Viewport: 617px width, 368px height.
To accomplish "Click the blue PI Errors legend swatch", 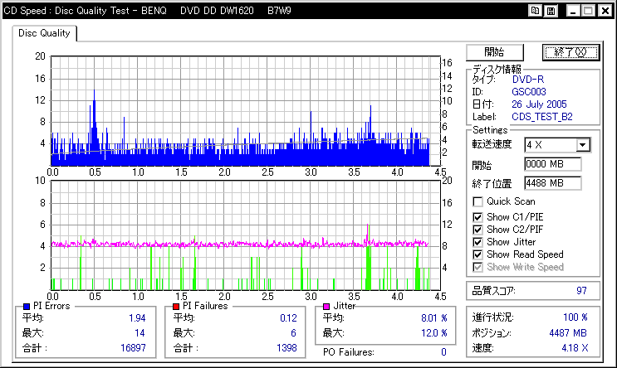I will click(x=27, y=307).
